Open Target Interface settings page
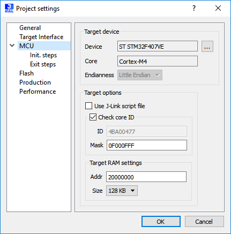 tap(41, 37)
